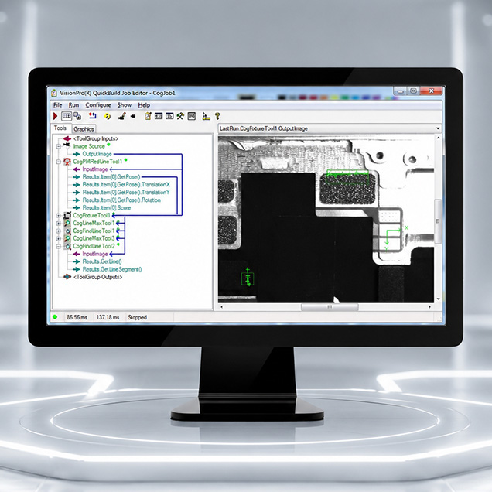Open the File menu

click(57, 105)
